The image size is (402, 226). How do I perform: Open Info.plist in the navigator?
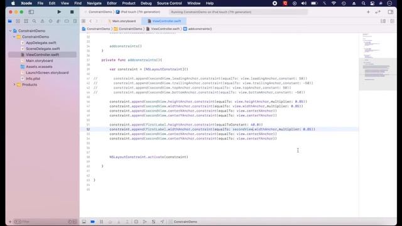tap(33, 78)
